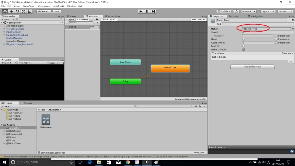Toggle the Mirror checkbox
This screenshot has width=295, height=166.
(x=244, y=39)
